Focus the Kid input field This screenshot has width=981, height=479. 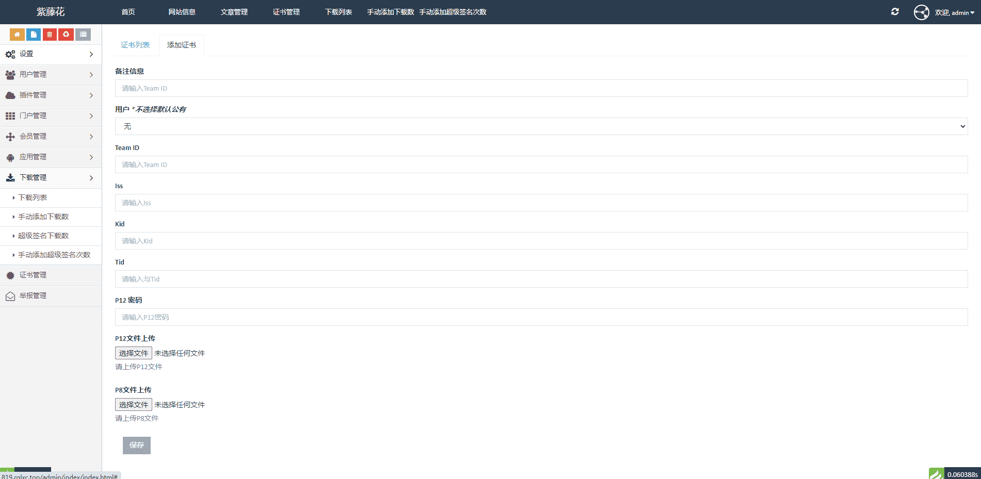click(541, 241)
